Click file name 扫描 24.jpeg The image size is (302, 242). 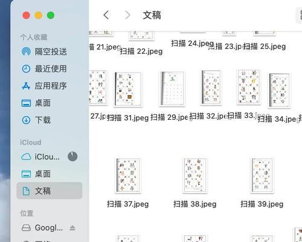pyautogui.click(x=193, y=43)
